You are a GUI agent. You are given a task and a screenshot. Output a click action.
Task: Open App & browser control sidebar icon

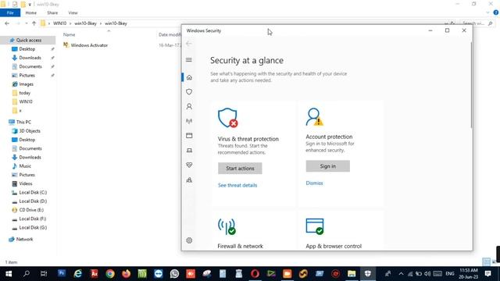tap(189, 136)
